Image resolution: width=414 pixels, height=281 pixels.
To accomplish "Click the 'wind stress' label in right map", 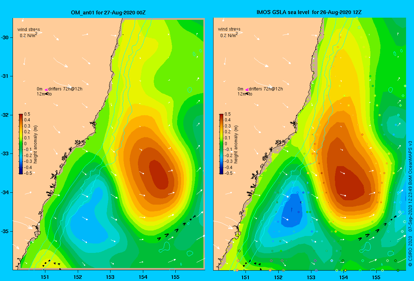I will (x=229, y=29).
